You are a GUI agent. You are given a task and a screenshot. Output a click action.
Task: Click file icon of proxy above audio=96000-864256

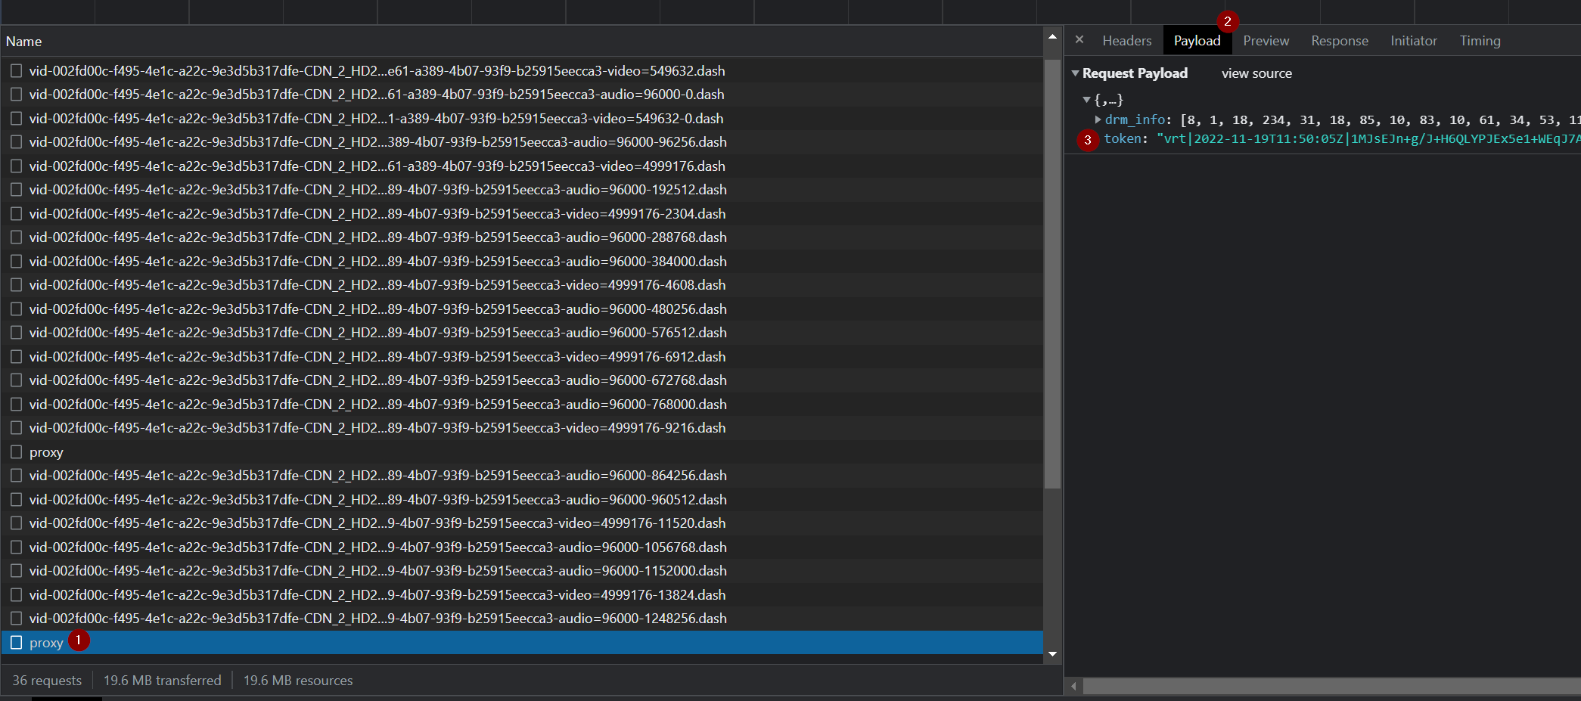pyautogui.click(x=16, y=452)
